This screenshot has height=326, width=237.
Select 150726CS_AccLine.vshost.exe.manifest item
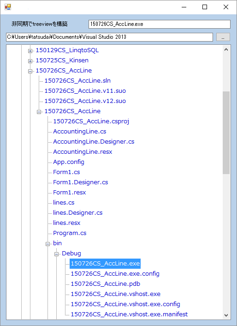pyautogui.click(x=129, y=314)
